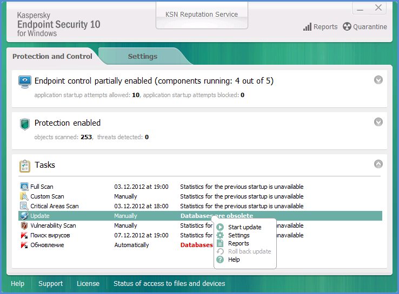399x294 pixels.
Task: Click the Full Scan task icon
Action: coord(24,187)
